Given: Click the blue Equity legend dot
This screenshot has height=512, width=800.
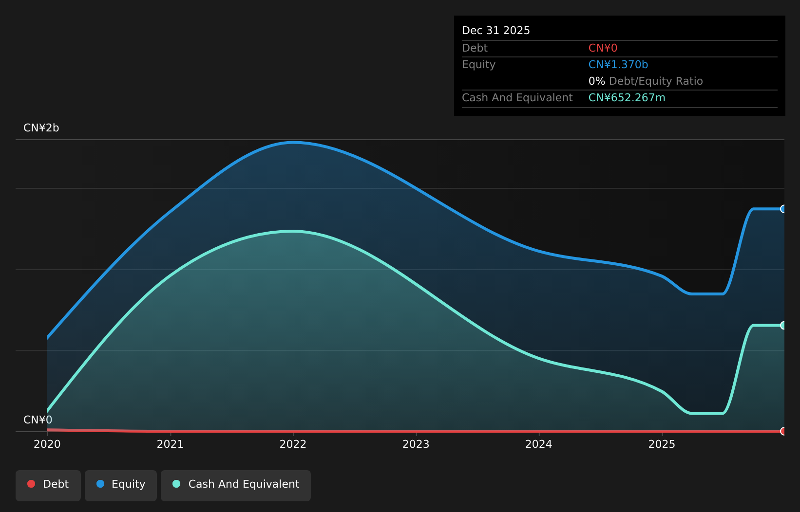Looking at the screenshot, I should (x=100, y=484).
